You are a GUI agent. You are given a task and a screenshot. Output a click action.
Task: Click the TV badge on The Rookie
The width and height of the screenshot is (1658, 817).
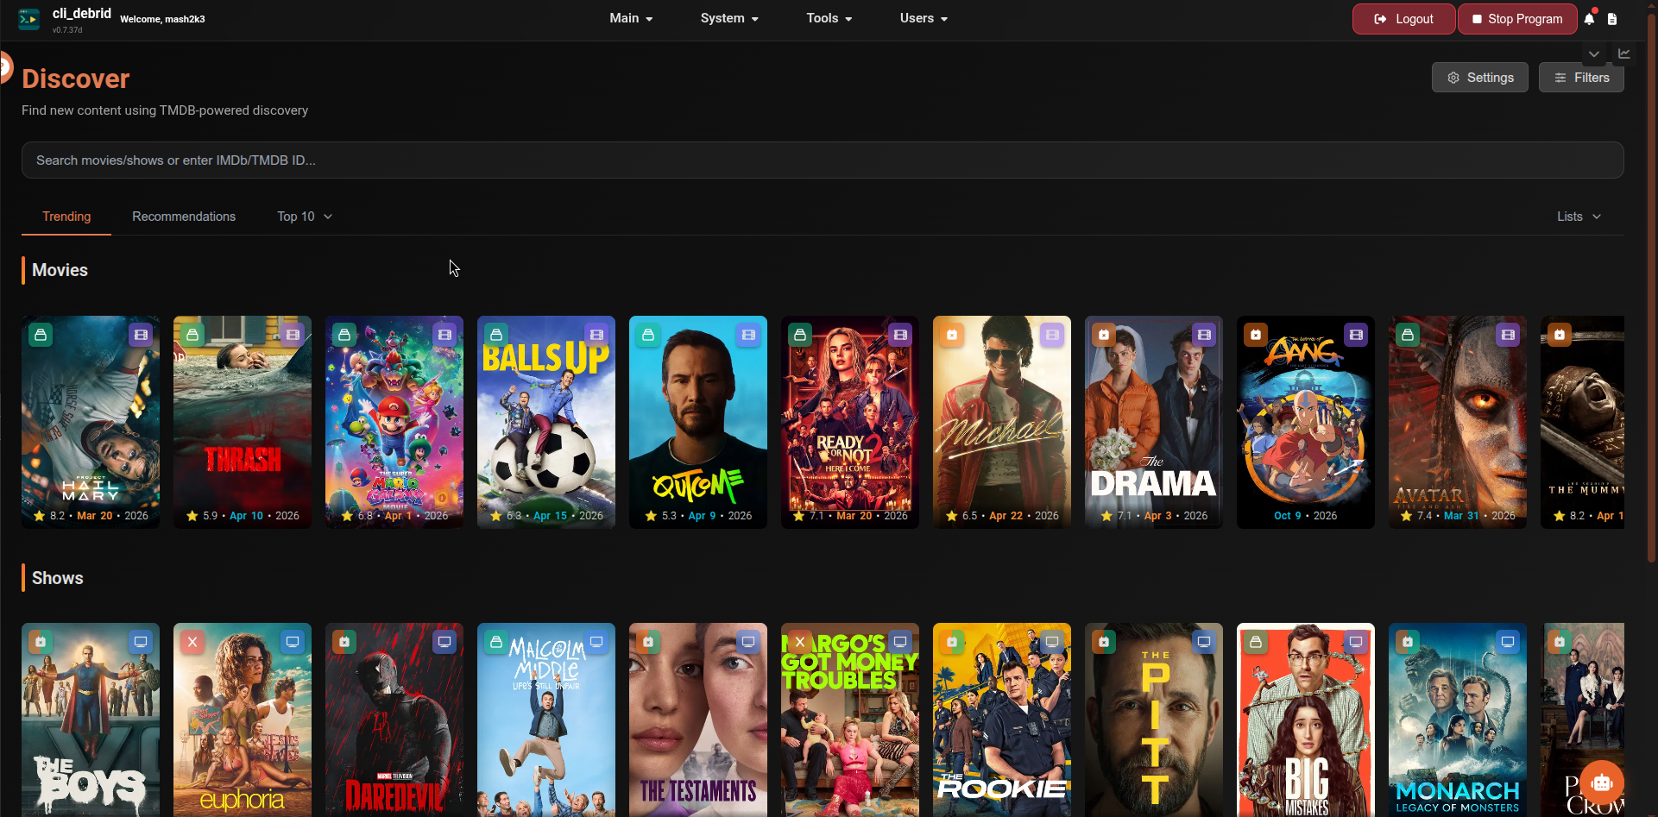(x=1052, y=642)
